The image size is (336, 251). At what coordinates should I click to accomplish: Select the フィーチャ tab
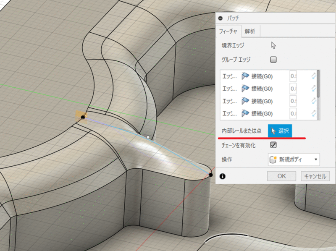click(228, 31)
